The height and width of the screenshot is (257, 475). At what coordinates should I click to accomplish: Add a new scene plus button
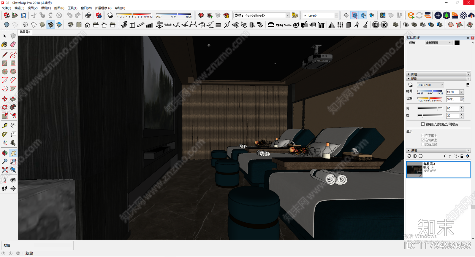point(415,156)
